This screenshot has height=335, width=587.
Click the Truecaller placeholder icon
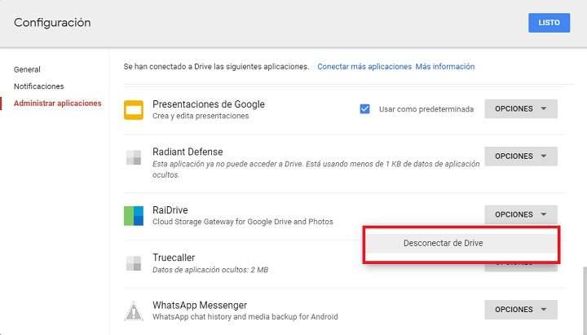click(134, 262)
